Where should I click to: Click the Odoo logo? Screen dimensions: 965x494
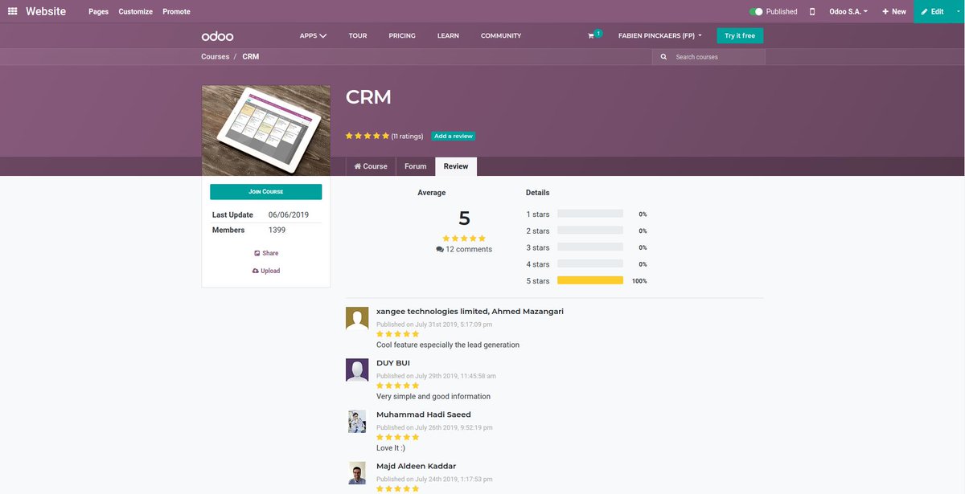[x=217, y=35]
